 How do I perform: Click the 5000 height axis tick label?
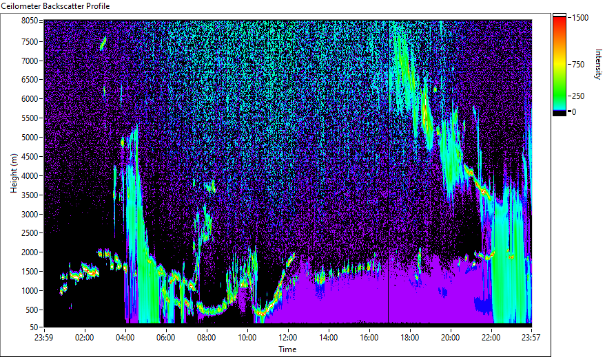(30, 138)
